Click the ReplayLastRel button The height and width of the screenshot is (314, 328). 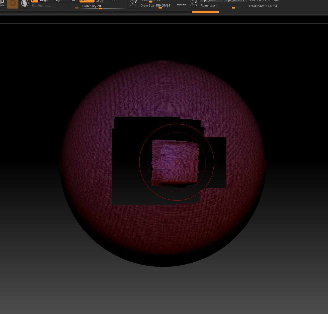point(235,1)
